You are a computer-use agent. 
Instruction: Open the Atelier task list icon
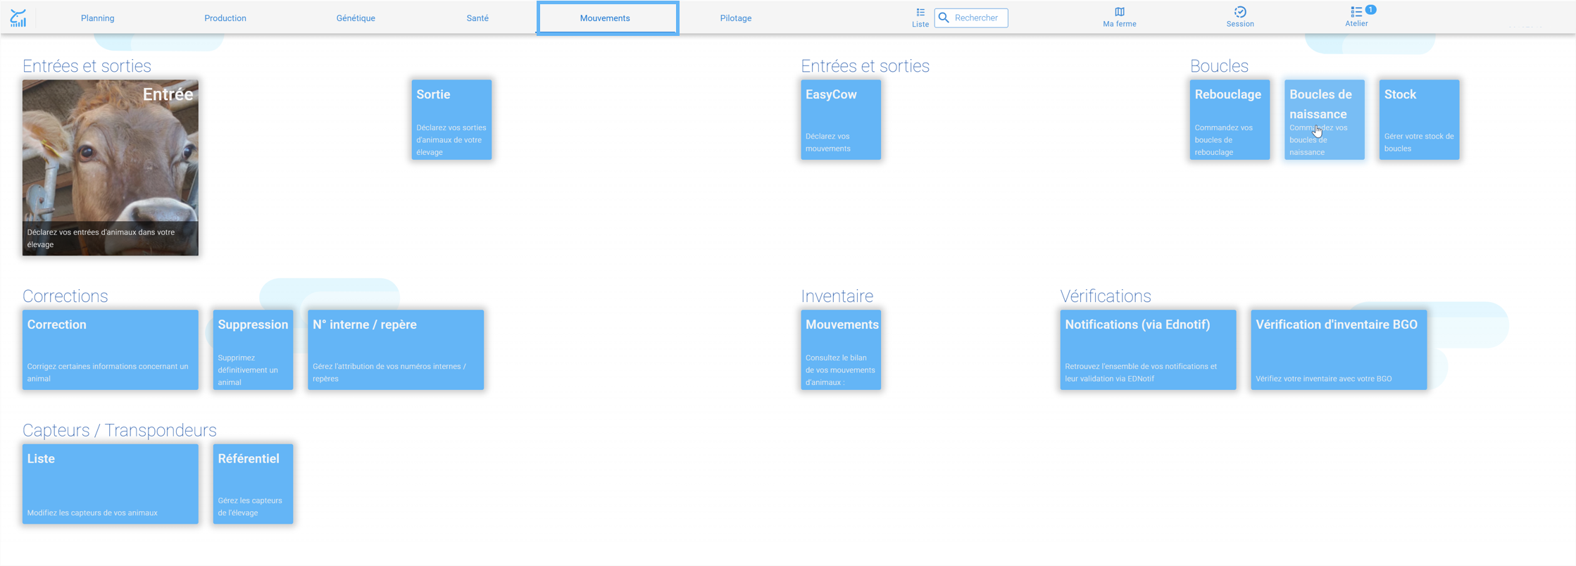point(1356,12)
